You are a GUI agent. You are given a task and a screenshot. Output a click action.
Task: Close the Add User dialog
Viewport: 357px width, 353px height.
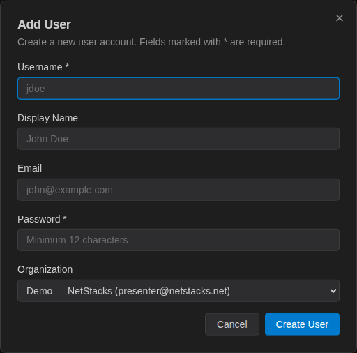(x=340, y=18)
